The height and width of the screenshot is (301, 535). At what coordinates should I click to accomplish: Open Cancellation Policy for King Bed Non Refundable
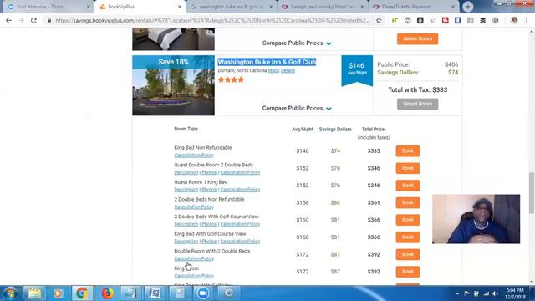tap(194, 155)
